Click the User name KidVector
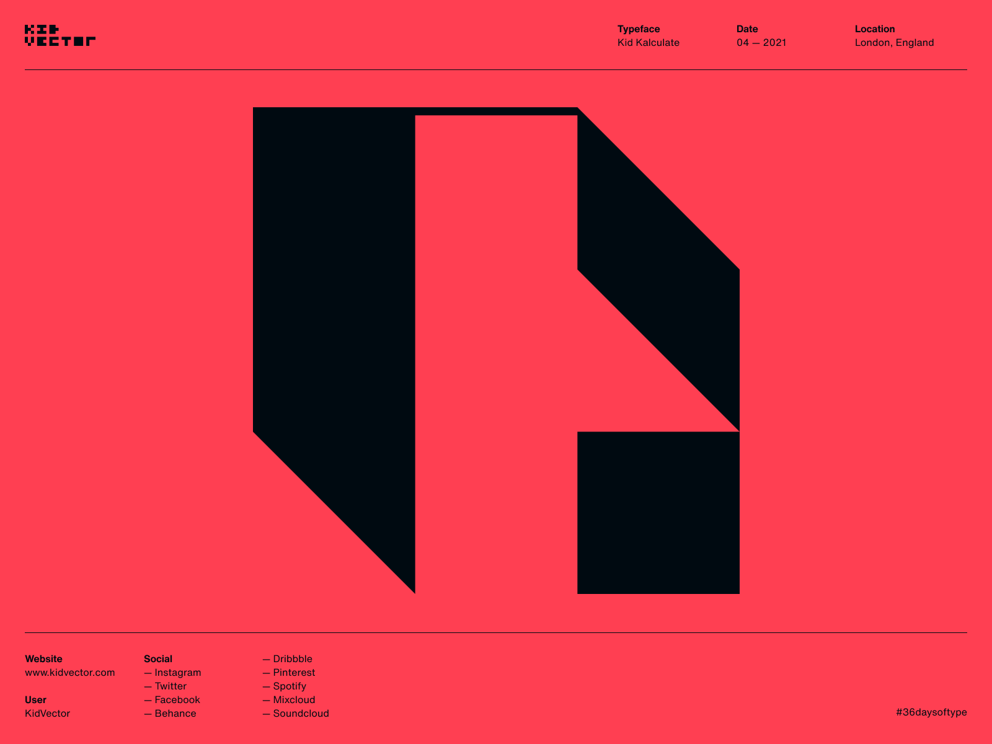This screenshot has width=992, height=744. point(47,713)
